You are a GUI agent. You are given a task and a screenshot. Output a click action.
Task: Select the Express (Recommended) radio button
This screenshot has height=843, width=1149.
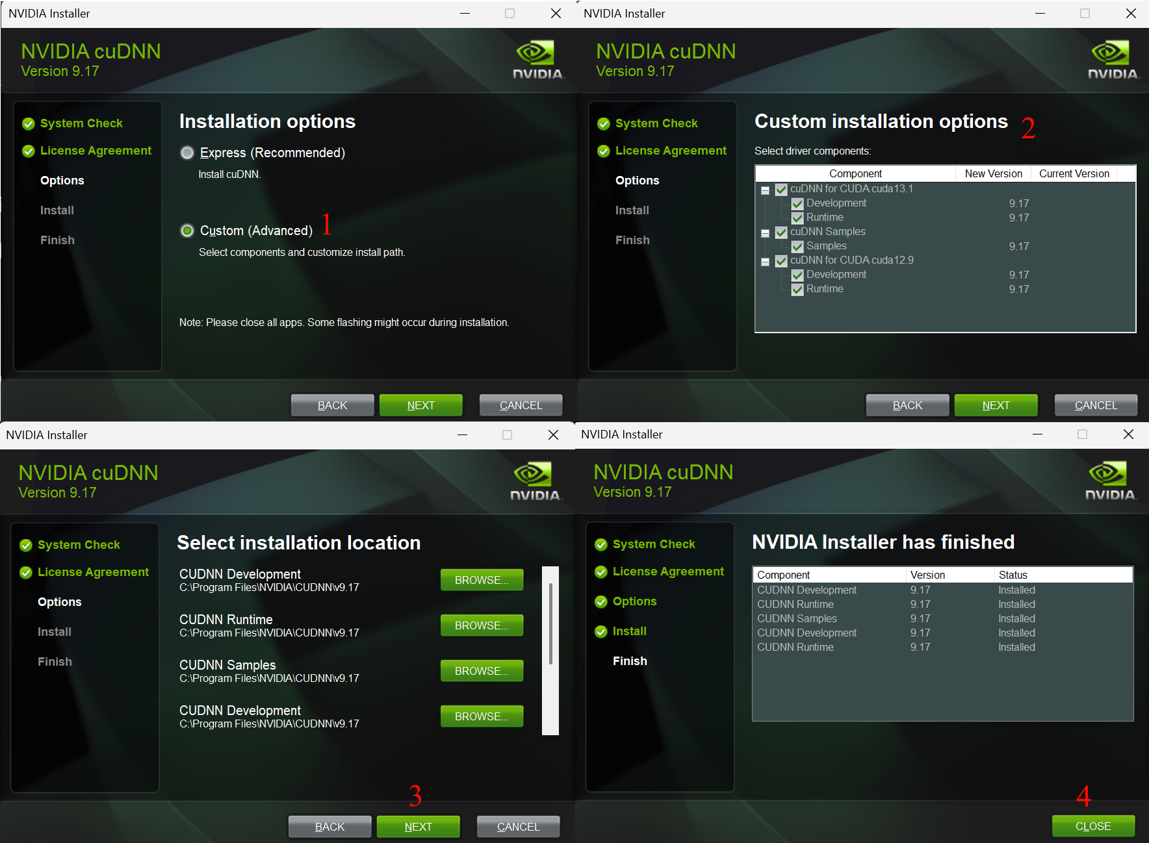click(x=187, y=153)
